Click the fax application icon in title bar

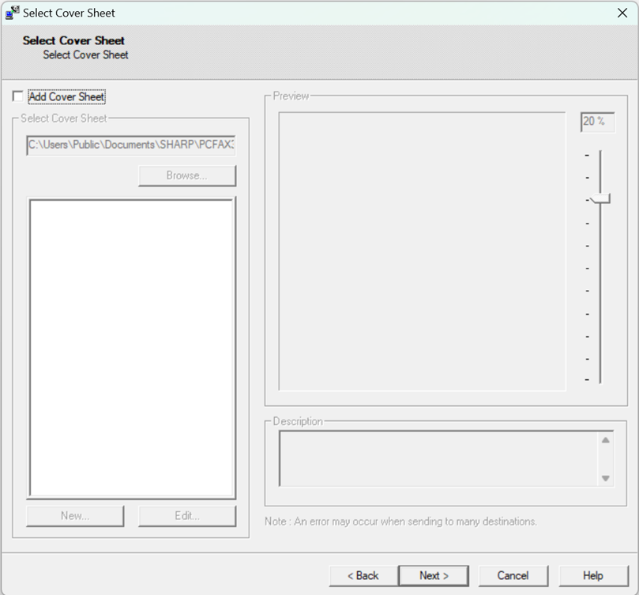[x=12, y=13]
